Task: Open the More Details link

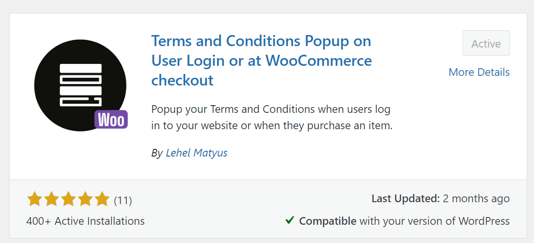Action: click(x=479, y=72)
